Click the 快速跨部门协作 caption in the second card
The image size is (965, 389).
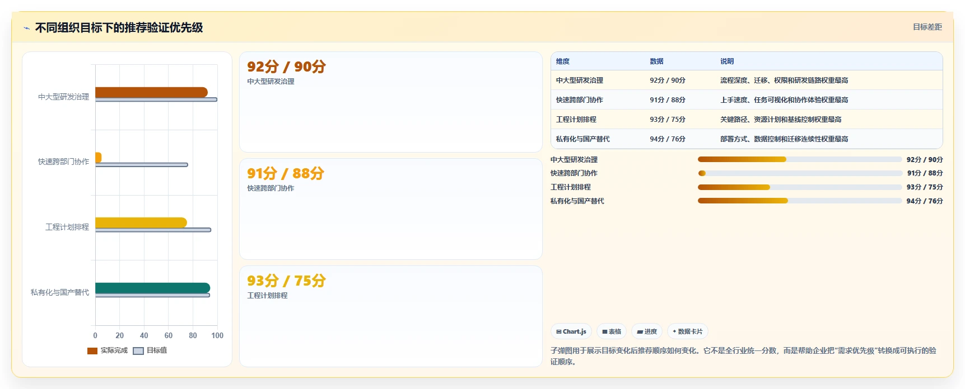coord(271,188)
